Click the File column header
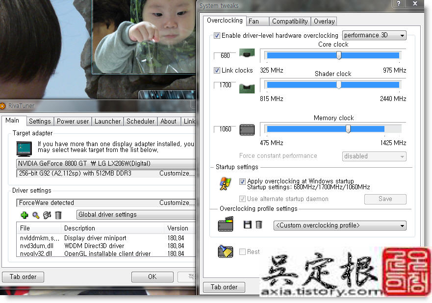Viewport: 432px width, 303px height. pyautogui.click(x=39, y=228)
